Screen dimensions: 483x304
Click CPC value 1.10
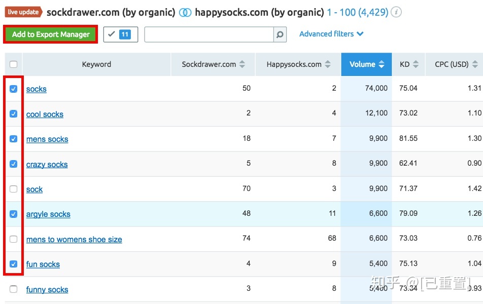474,113
